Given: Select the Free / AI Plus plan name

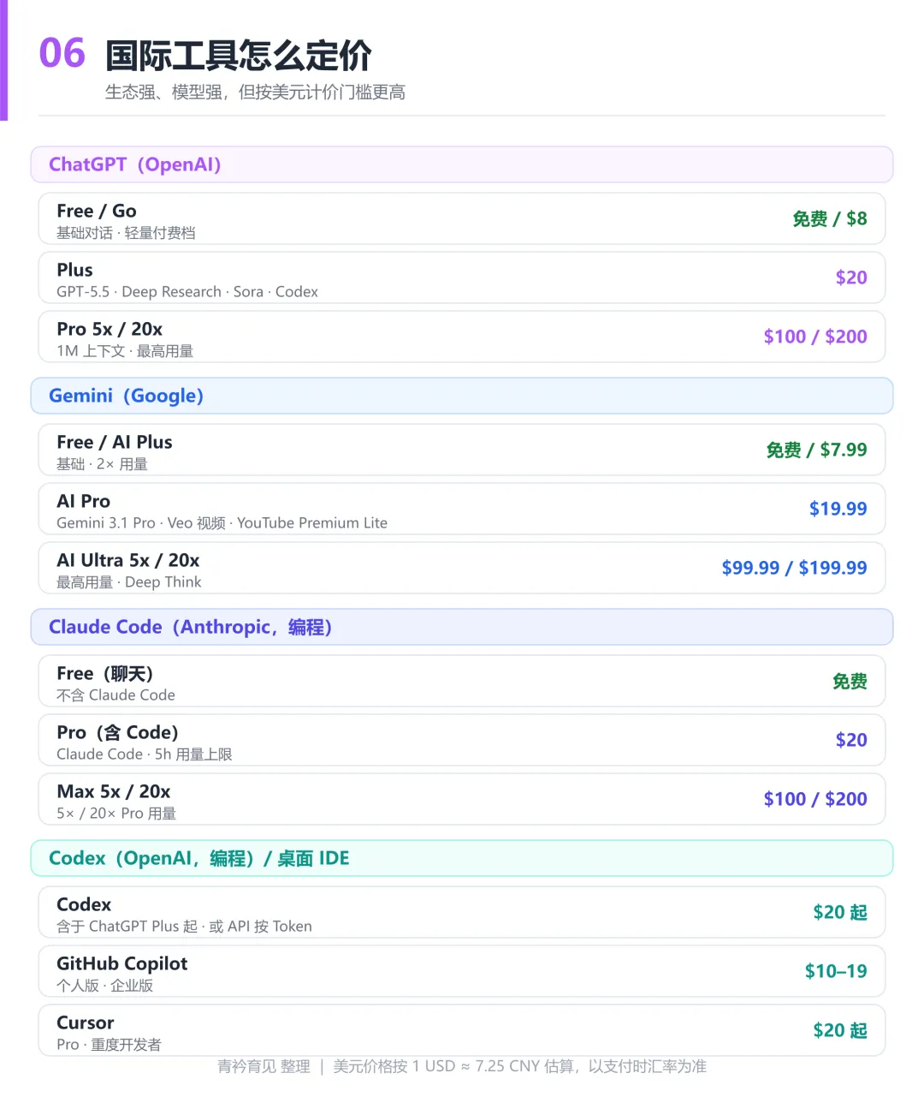Looking at the screenshot, I should click(x=115, y=442).
